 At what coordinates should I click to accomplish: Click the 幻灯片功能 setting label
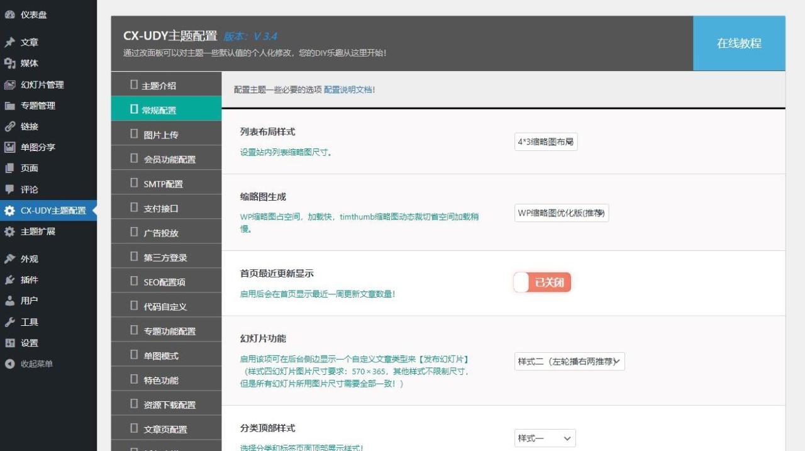point(263,338)
